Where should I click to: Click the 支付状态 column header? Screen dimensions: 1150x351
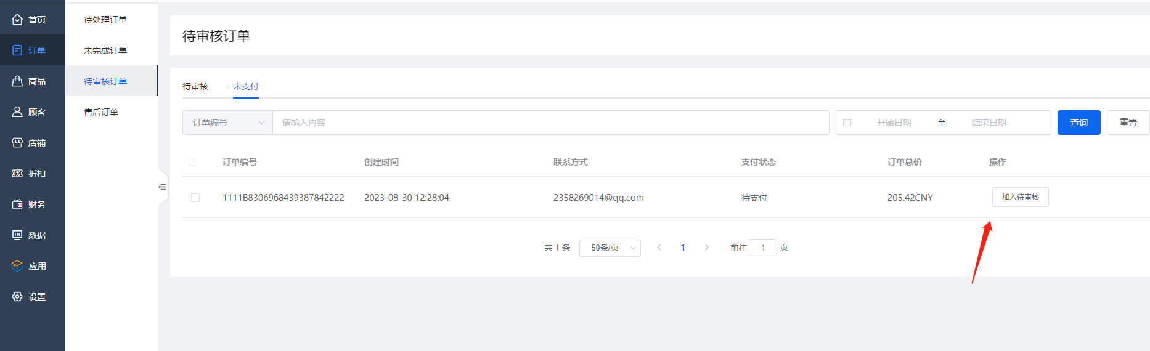point(759,162)
